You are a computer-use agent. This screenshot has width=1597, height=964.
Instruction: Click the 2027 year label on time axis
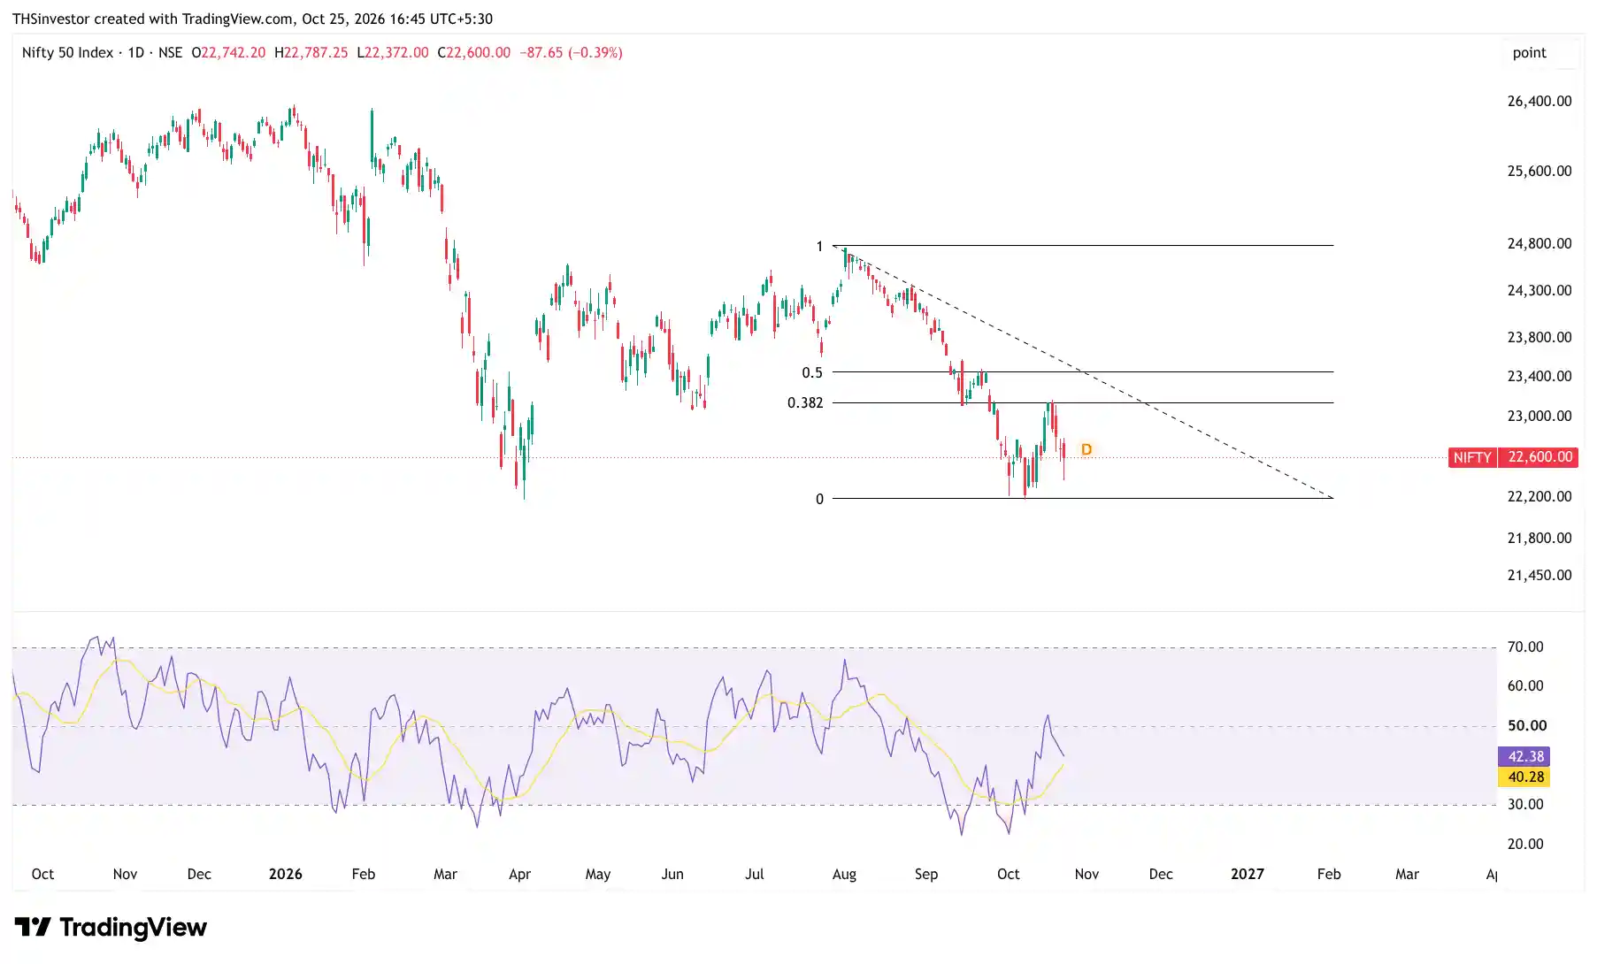pos(1248,874)
